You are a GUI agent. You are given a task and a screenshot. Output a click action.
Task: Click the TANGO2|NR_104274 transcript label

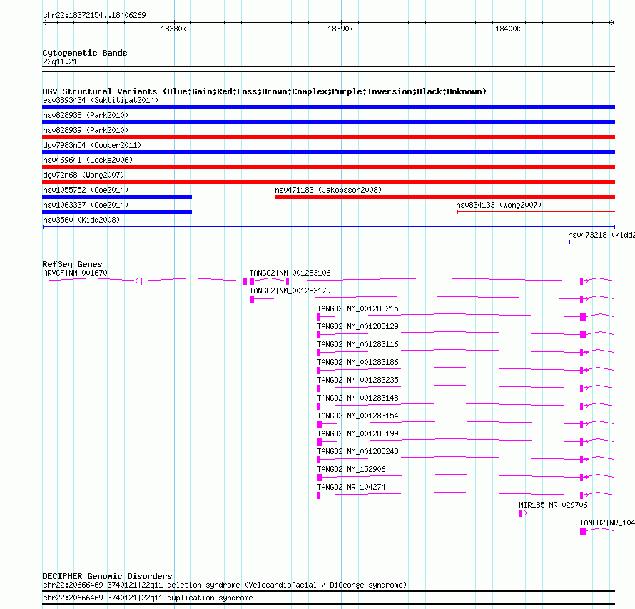coord(352,487)
